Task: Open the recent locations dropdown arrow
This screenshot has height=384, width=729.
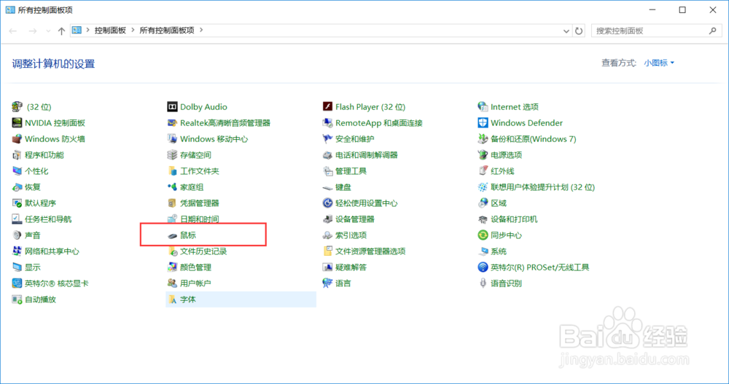Action: click(x=48, y=31)
